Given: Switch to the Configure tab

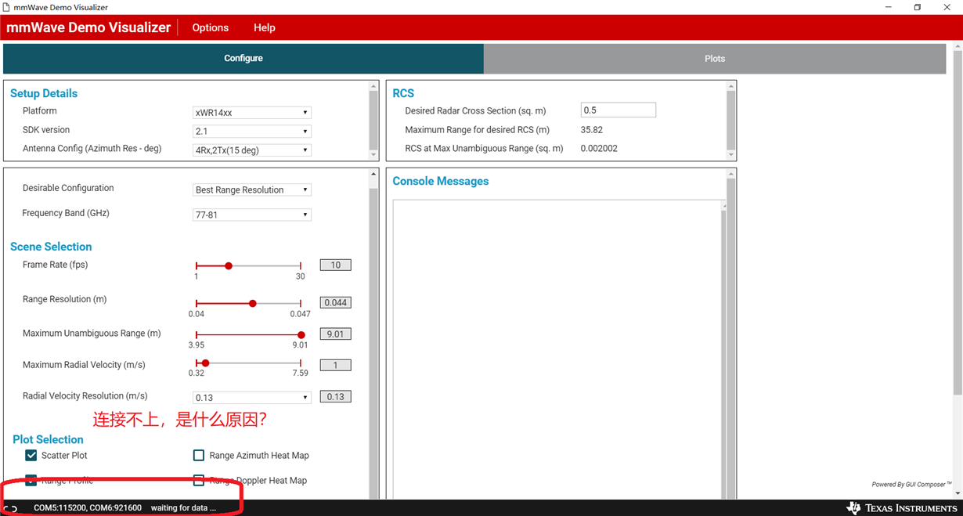Looking at the screenshot, I should point(243,59).
